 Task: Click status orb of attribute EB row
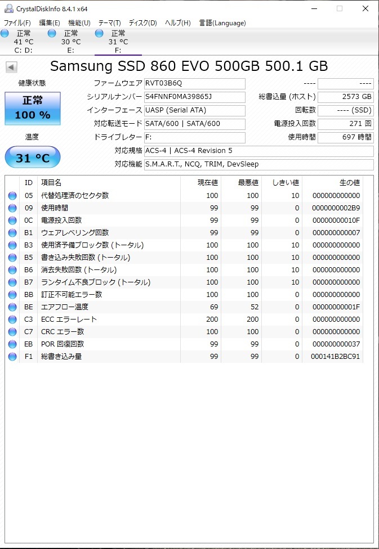click(x=12, y=344)
